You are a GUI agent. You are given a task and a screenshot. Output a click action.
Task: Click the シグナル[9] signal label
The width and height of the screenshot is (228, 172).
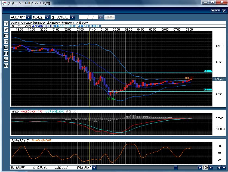[55, 112]
